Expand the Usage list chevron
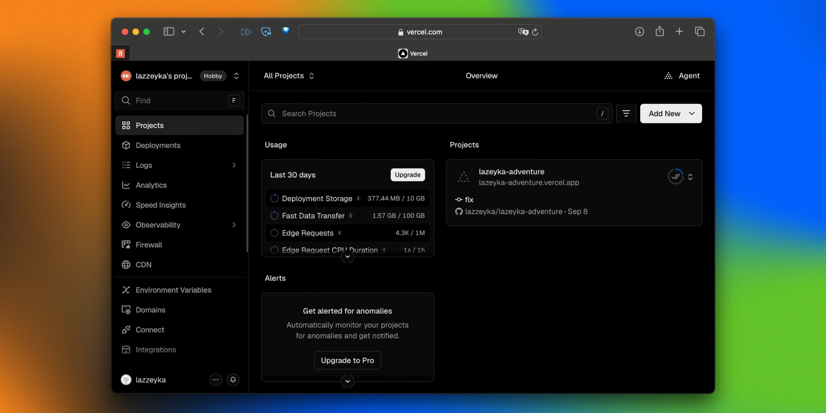Image resolution: width=826 pixels, height=413 pixels. 348,257
